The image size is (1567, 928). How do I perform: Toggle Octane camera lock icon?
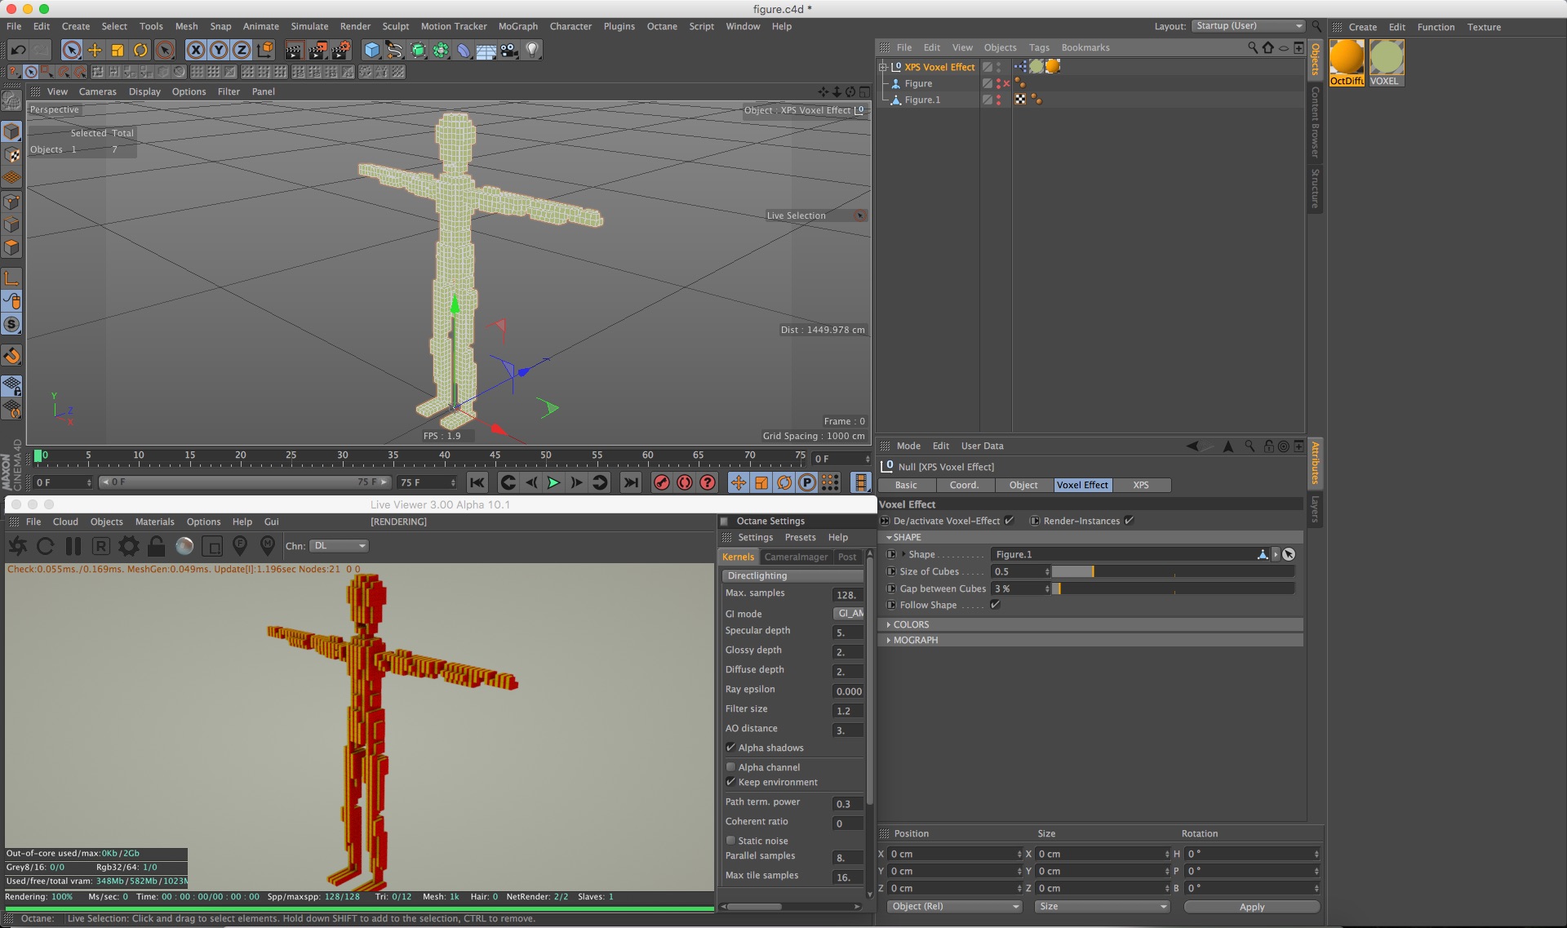click(157, 546)
